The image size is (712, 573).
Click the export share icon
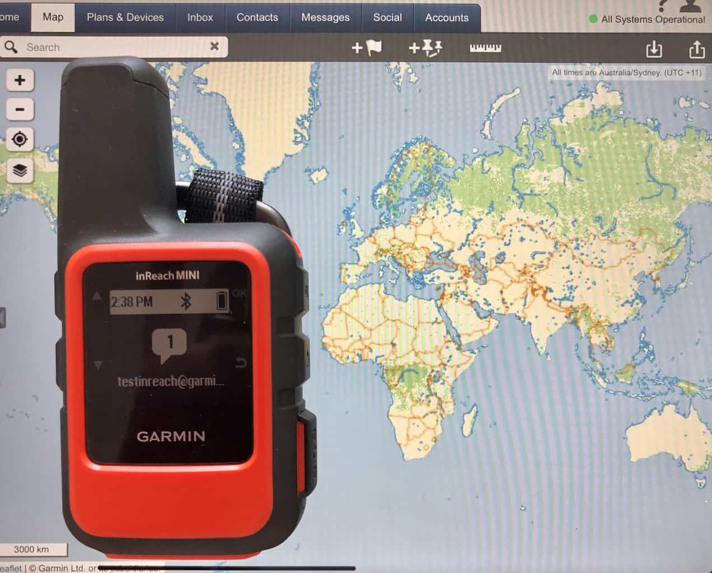click(696, 49)
